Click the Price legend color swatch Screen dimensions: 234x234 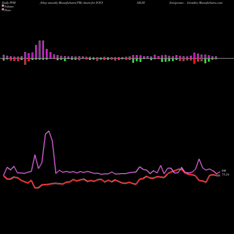[x=3, y=10]
